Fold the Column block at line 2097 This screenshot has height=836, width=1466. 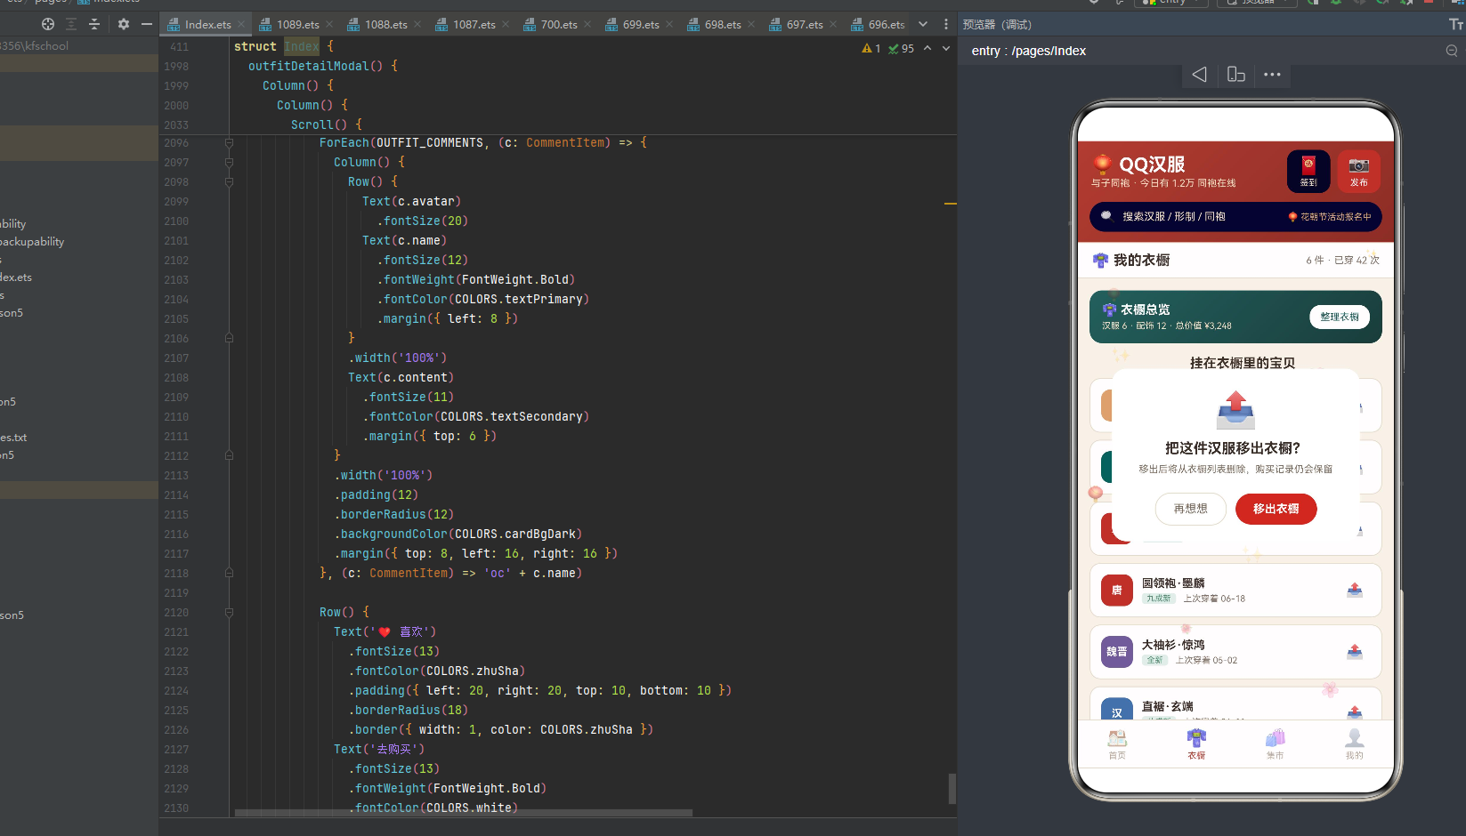[x=229, y=163]
